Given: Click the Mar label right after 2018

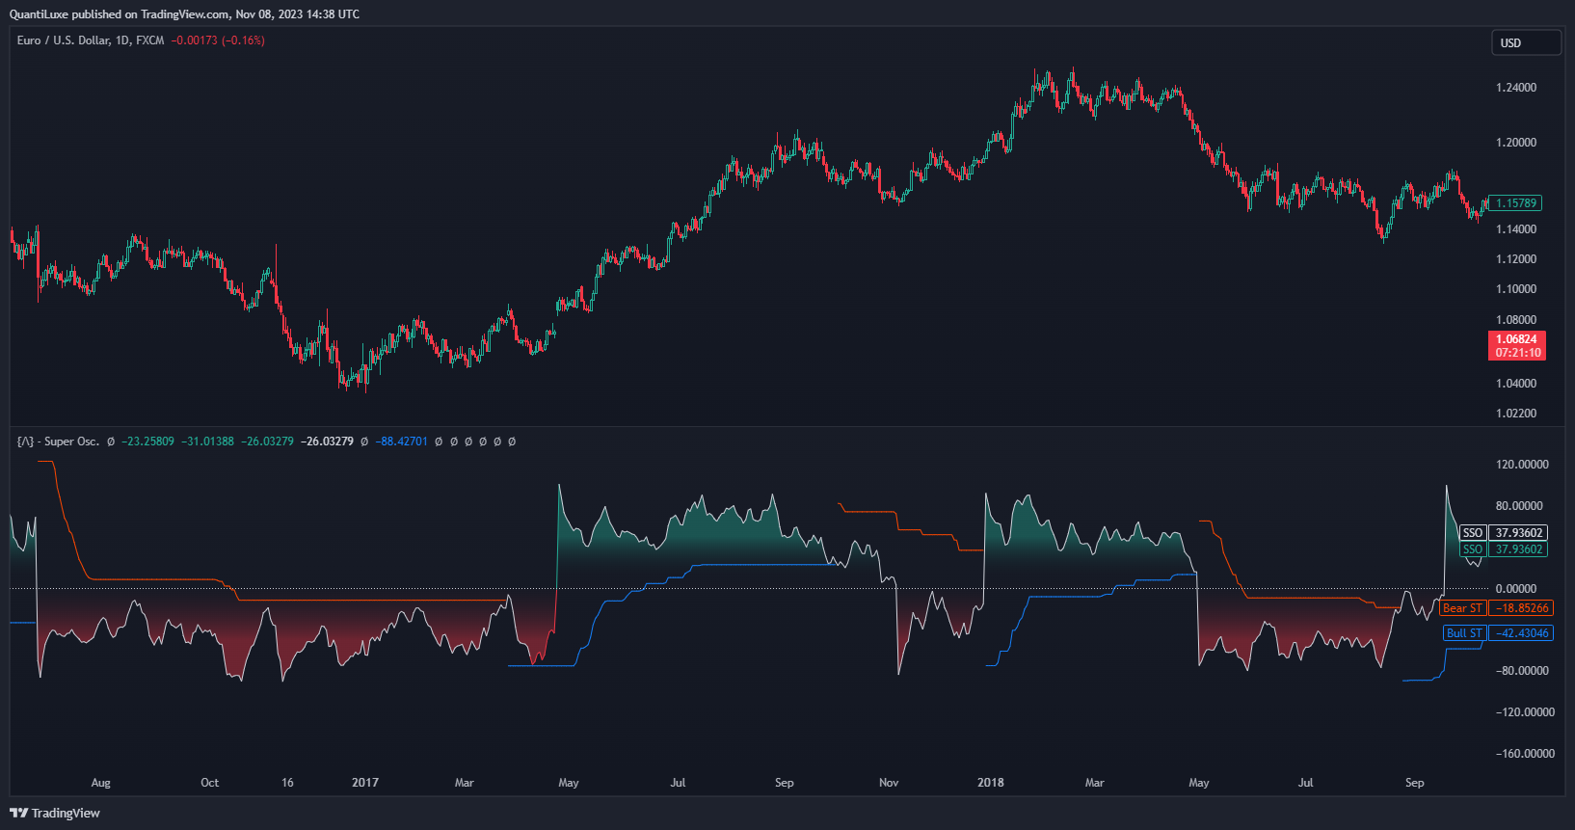Looking at the screenshot, I should [1095, 783].
